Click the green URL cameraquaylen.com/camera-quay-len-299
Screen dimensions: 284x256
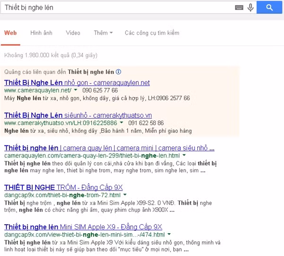pyautogui.click(x=92, y=155)
